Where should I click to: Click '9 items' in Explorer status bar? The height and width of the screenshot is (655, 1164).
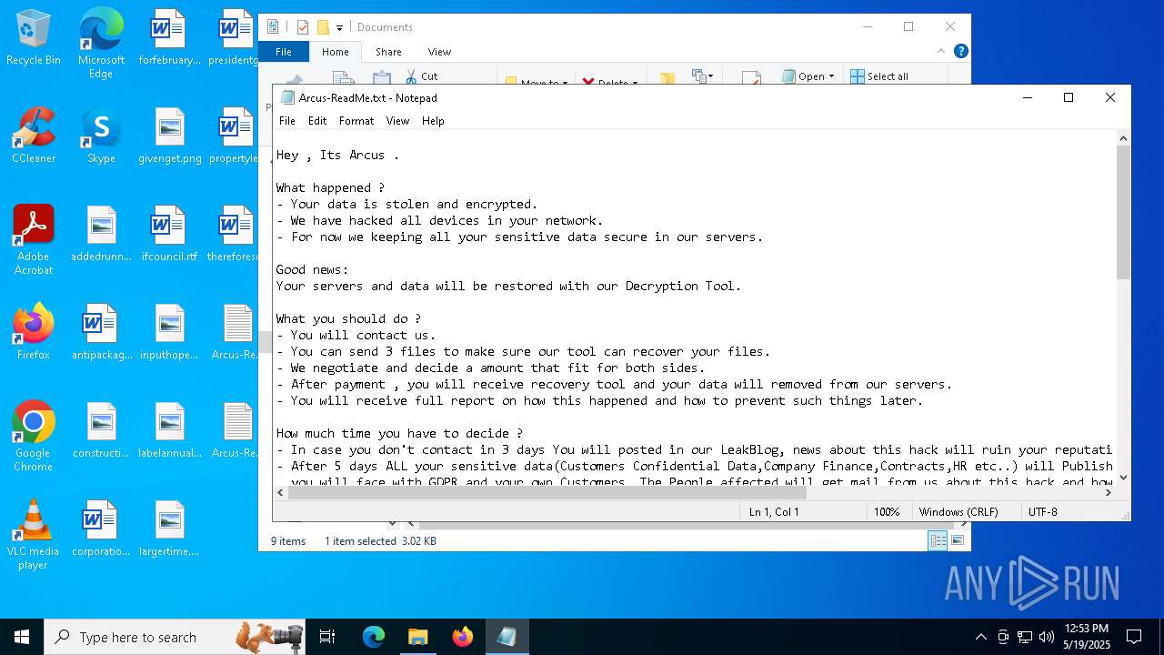tap(288, 540)
